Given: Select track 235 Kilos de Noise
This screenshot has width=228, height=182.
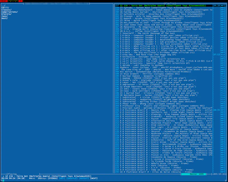Looking at the screenshot, I should 170,172.
